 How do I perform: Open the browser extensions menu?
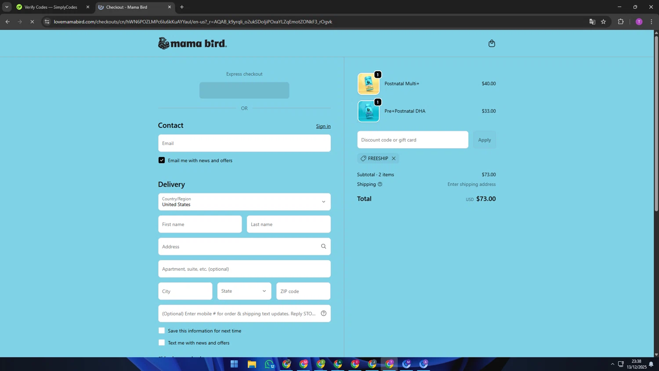[620, 22]
